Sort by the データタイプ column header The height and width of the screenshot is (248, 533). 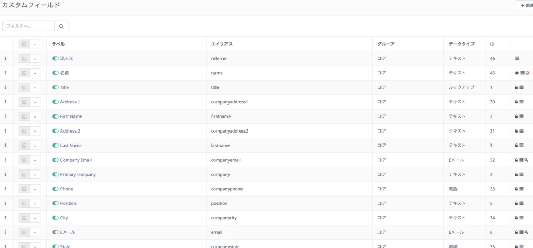(461, 44)
